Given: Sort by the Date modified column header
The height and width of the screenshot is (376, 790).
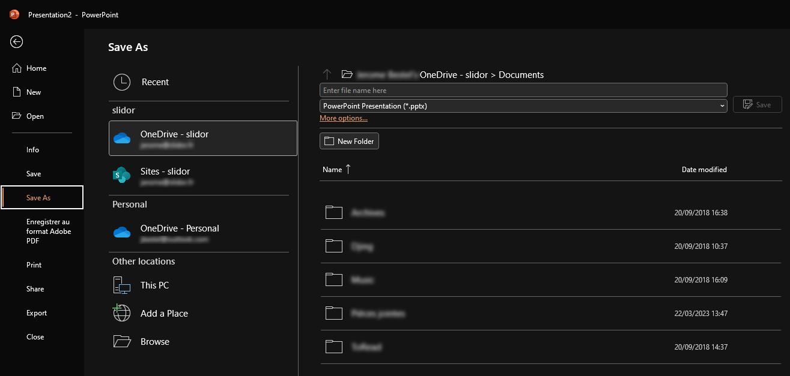Looking at the screenshot, I should point(704,170).
